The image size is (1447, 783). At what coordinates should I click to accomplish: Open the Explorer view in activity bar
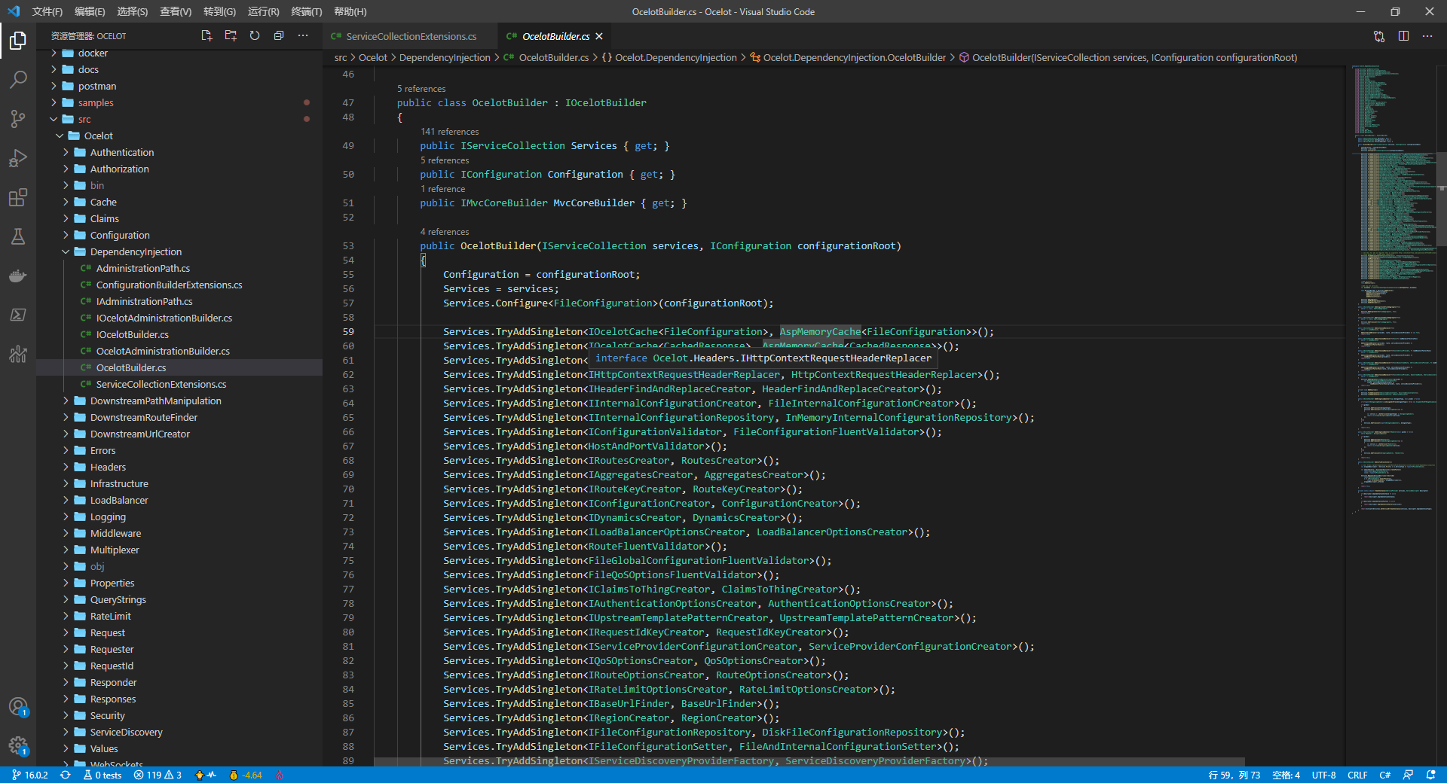(18, 41)
